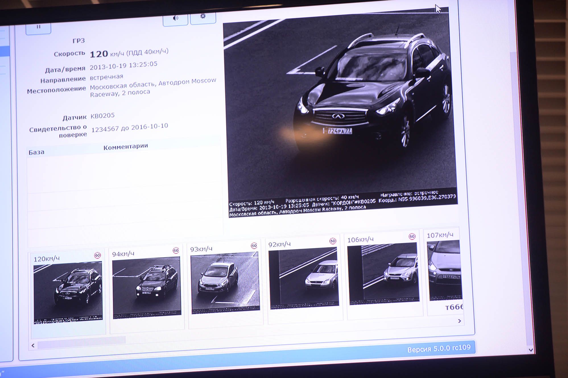The image size is (568, 378).
Task: Click the 'Версия 5.0.0 rc109' status text
Action: pos(439,348)
